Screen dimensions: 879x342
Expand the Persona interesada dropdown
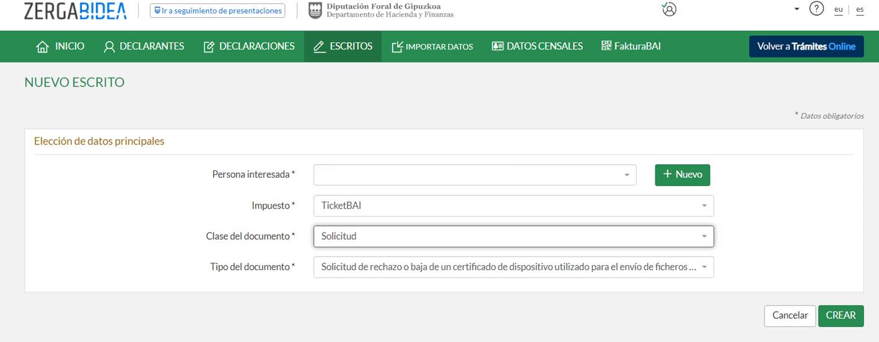[474, 175]
